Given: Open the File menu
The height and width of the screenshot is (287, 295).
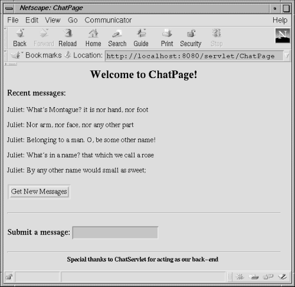Looking at the screenshot, I should click(13, 20).
